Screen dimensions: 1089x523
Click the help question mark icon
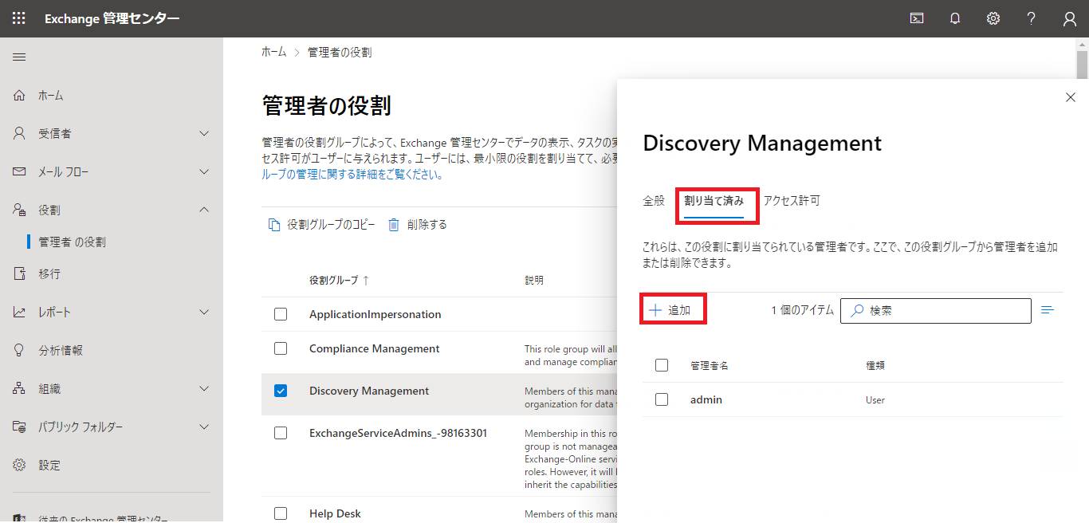1032,18
